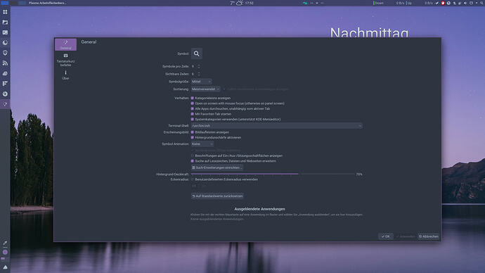The image size is (485, 273).
Task: Toggle Hintergrundunschärfe aktivieren checkbox
Action: (x=193, y=137)
